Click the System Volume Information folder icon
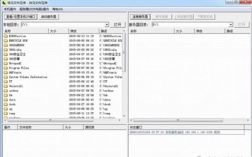This screenshot has width=252, height=157. (x=6, y=77)
